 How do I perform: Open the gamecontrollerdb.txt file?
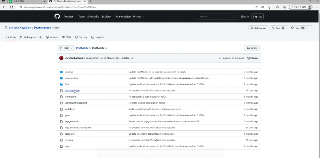coord(76,103)
